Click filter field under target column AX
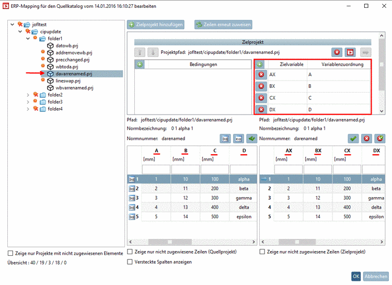Screen dimensions: 392x285 tap(289, 169)
